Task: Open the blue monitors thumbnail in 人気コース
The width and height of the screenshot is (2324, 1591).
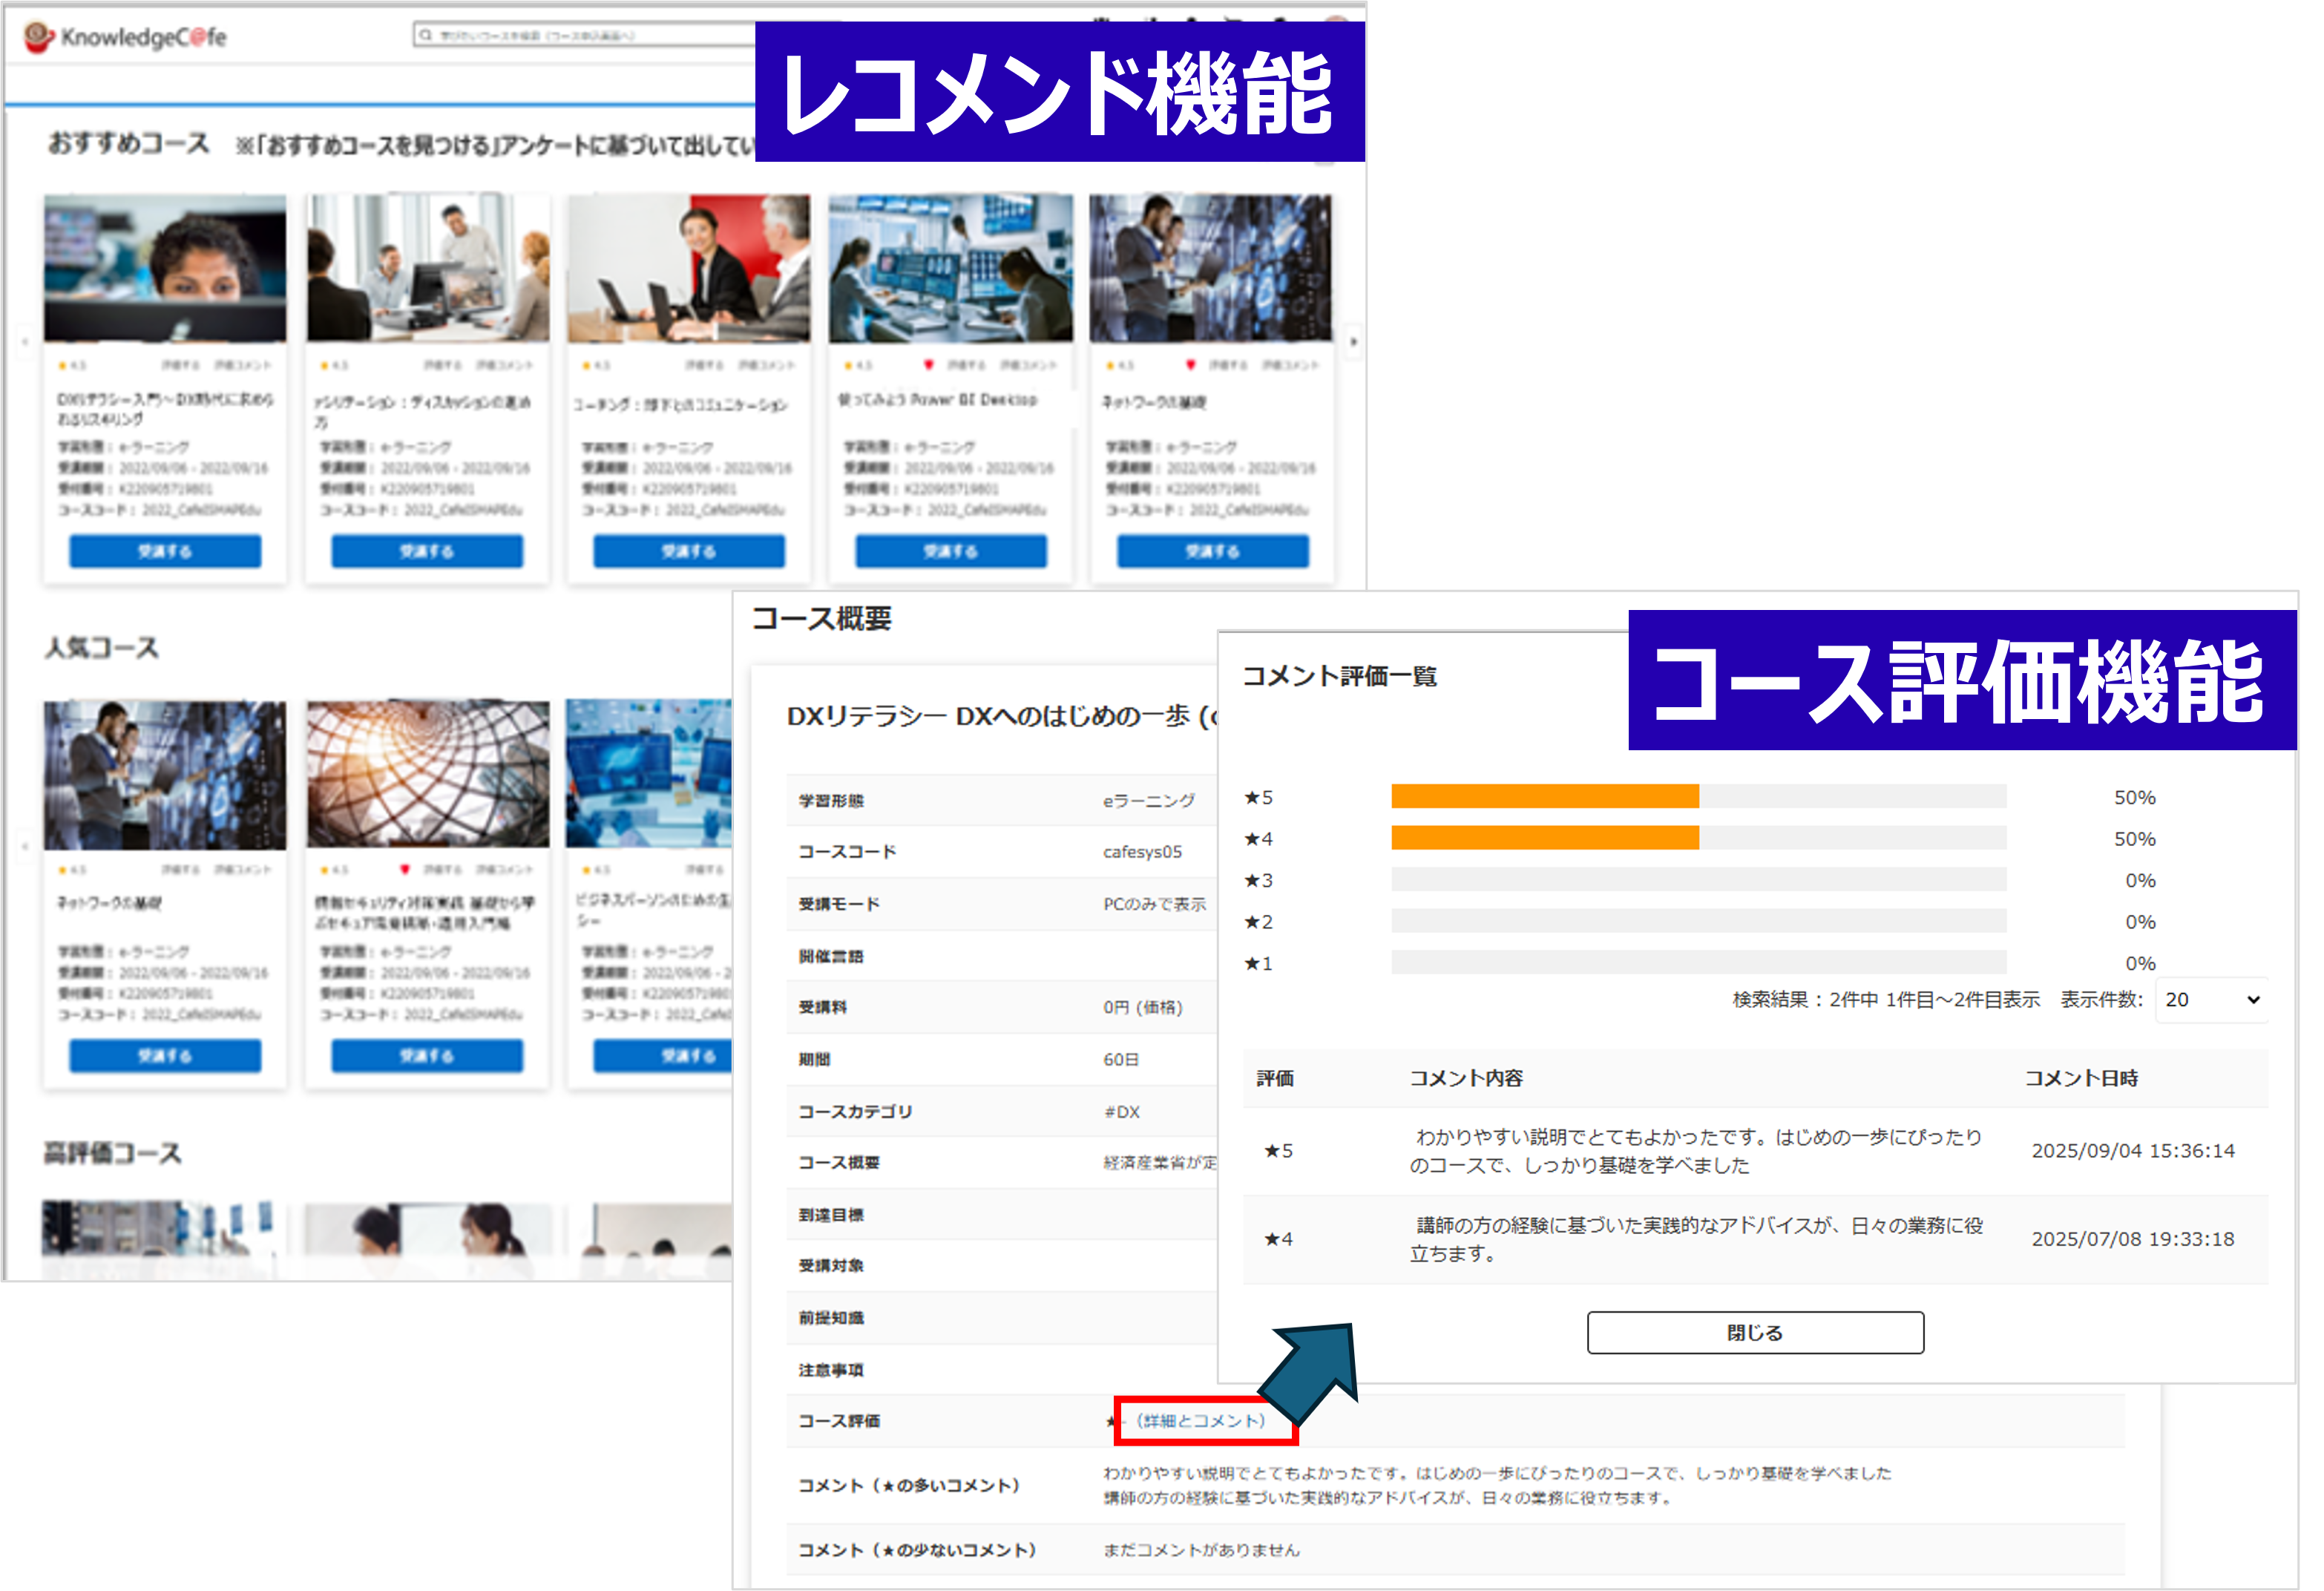Action: pyautogui.click(x=649, y=774)
